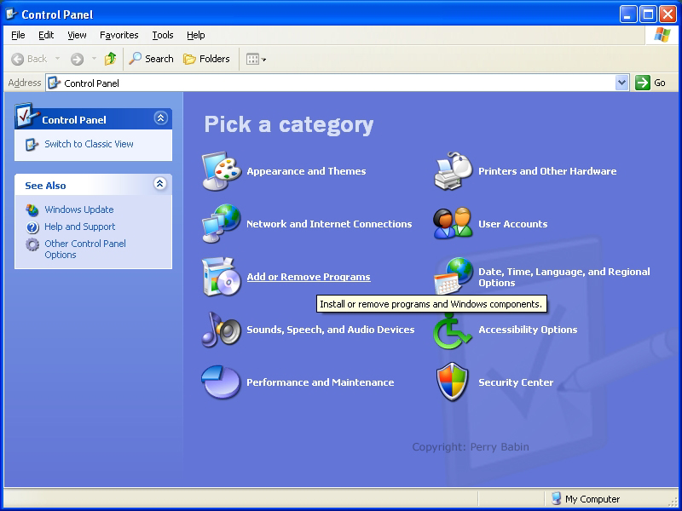
Task: Open the Printers and Other Hardware printer icon
Action: (x=454, y=171)
